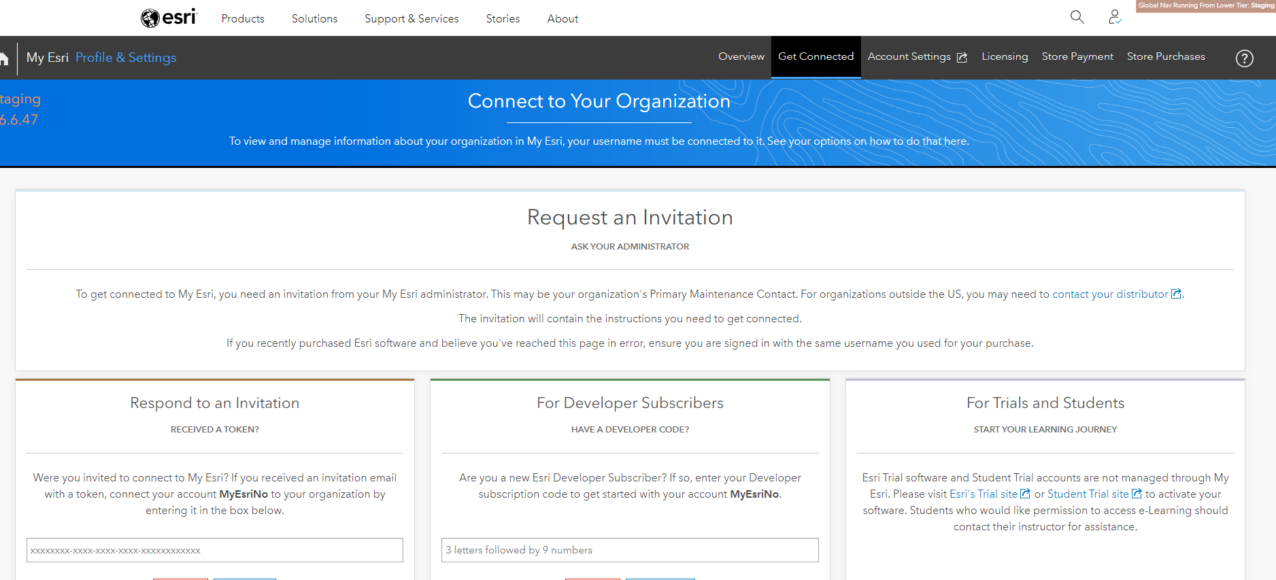This screenshot has width=1276, height=580.
Task: Click the Profile & Settings link
Action: [x=126, y=58]
